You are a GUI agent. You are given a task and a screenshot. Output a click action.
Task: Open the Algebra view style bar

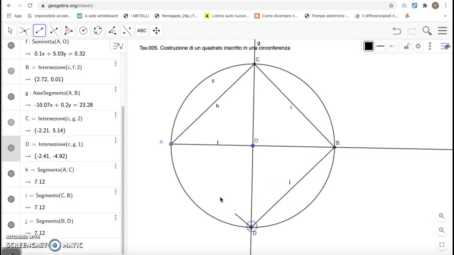click(x=118, y=46)
